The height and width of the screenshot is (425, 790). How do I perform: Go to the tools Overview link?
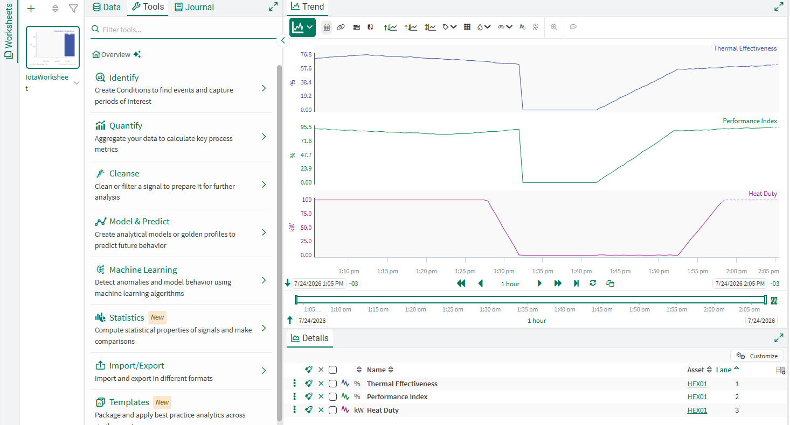pyautogui.click(x=112, y=54)
